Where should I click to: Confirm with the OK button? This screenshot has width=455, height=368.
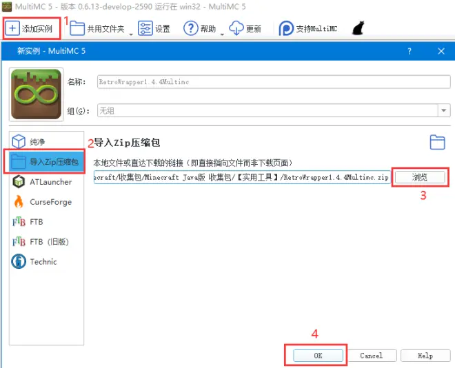point(318,356)
